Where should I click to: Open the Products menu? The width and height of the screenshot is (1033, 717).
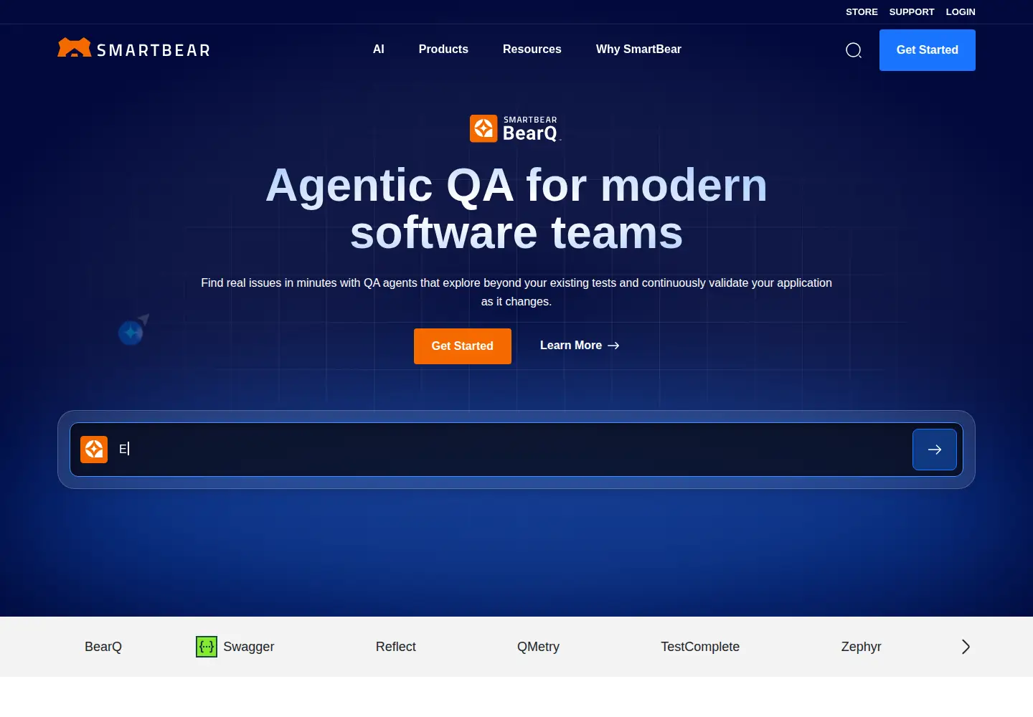[x=443, y=49]
